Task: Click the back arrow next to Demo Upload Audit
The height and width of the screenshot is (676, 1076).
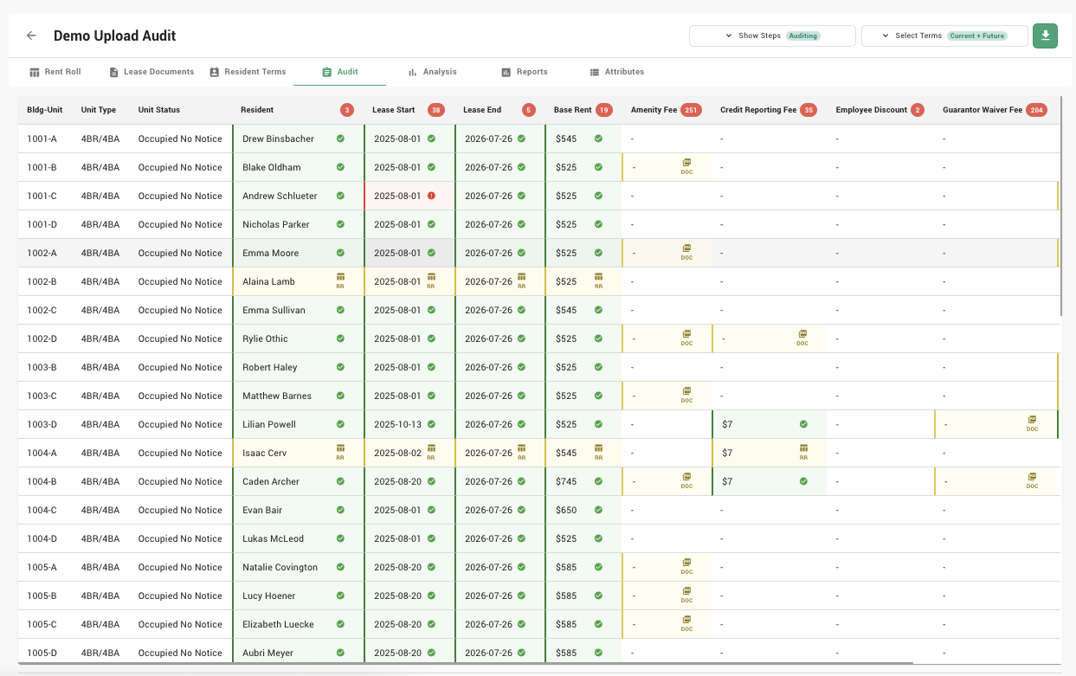Action: click(31, 35)
